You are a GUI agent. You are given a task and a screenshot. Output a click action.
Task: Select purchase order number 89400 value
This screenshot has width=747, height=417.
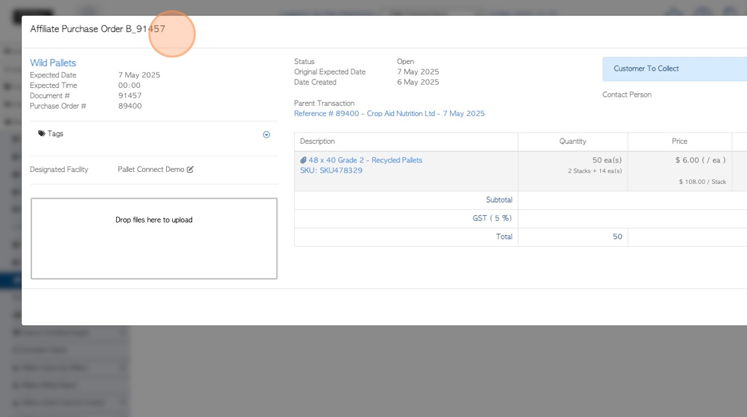pyautogui.click(x=130, y=106)
